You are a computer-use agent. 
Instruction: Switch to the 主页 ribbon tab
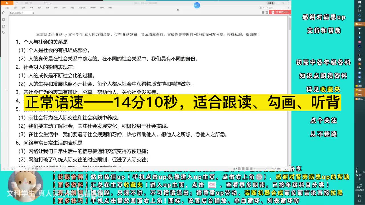point(15,8)
